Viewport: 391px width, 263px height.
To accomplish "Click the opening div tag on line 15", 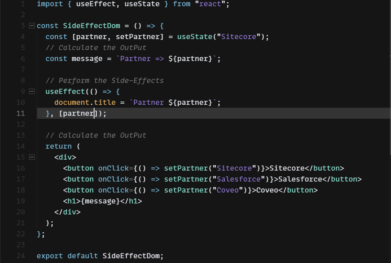I will pos(65,157).
